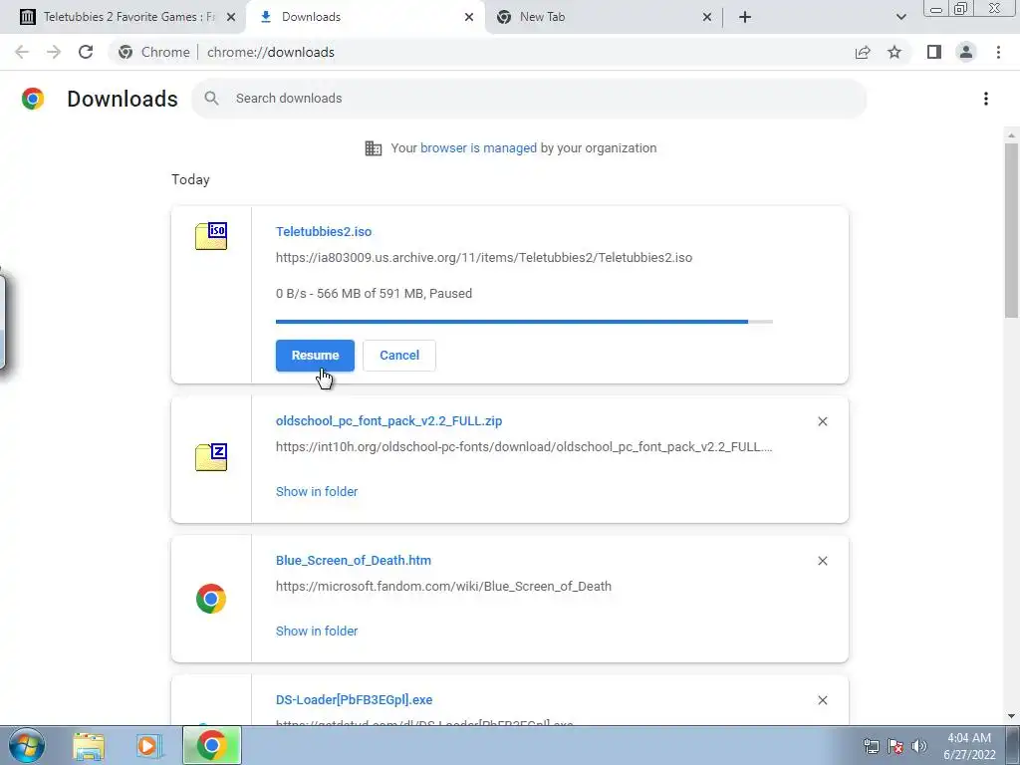Open the volume control in system tray
This screenshot has width=1020, height=765.
tap(919, 745)
